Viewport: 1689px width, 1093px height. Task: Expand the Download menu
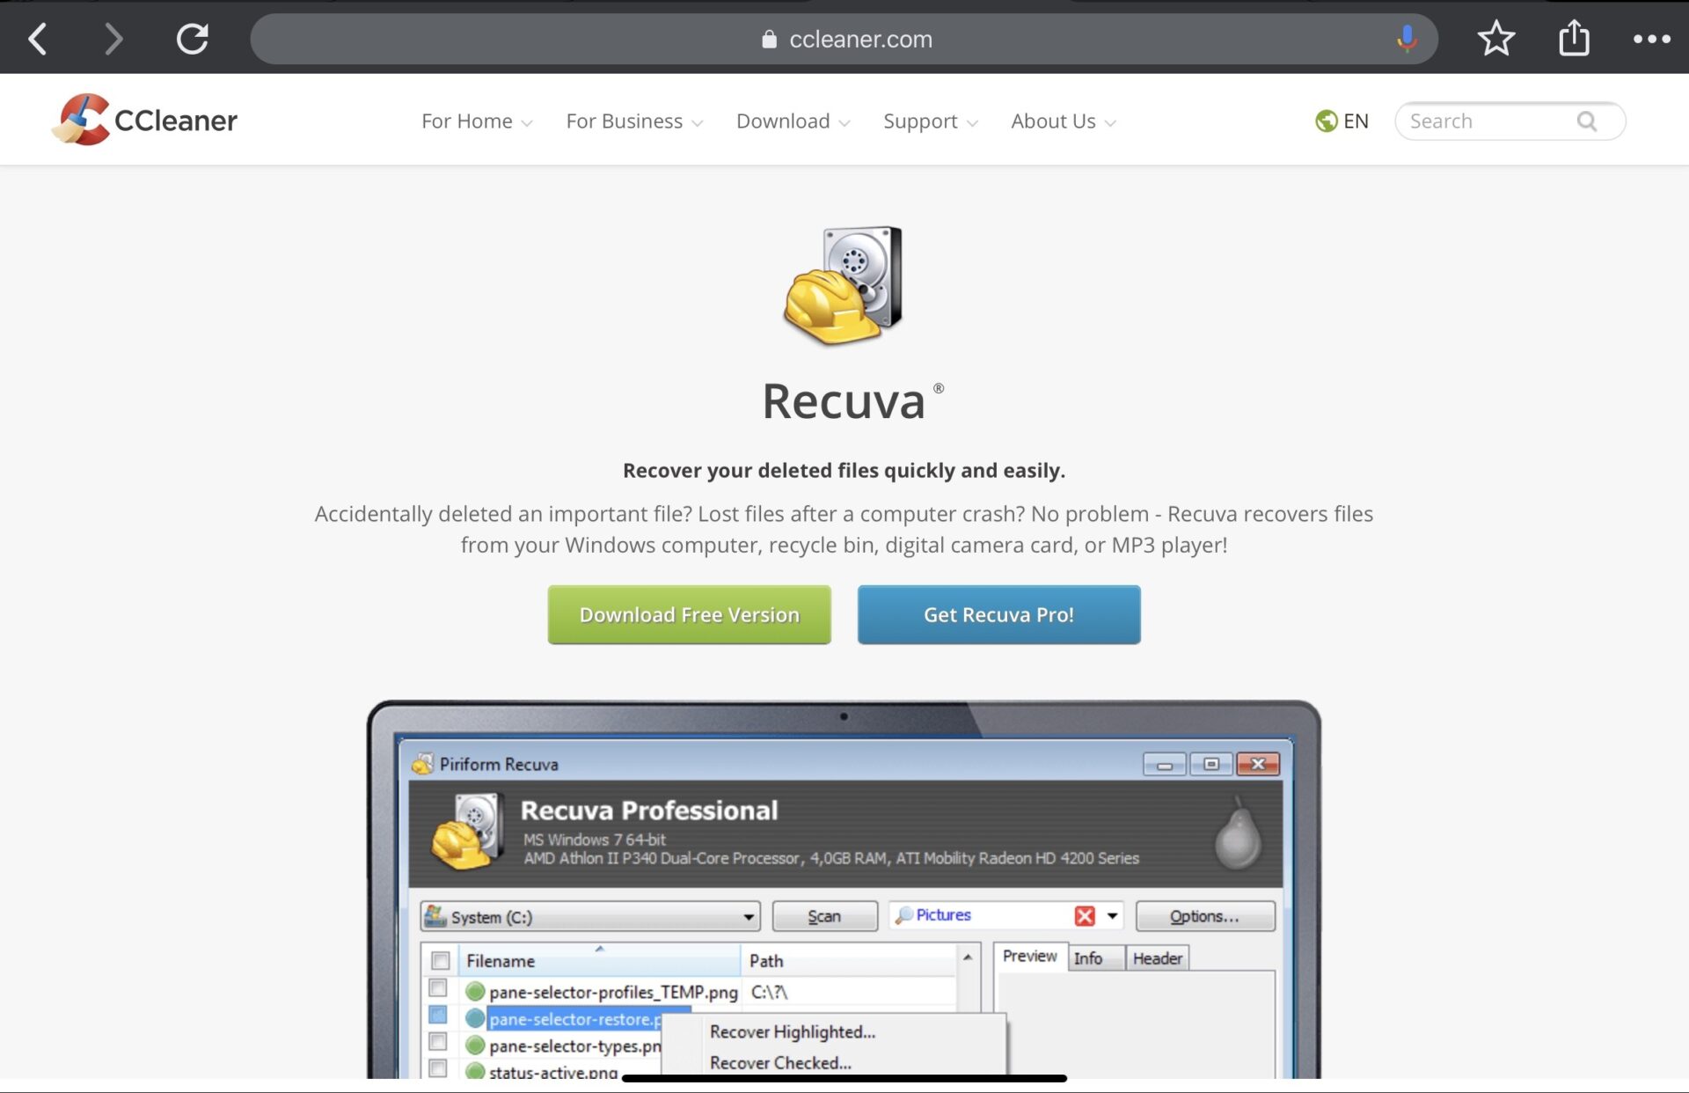pyautogui.click(x=793, y=121)
